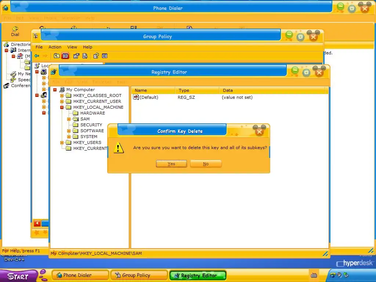Click the Up One Level icon in Group Policy
The image size is (376, 282).
click(x=56, y=56)
